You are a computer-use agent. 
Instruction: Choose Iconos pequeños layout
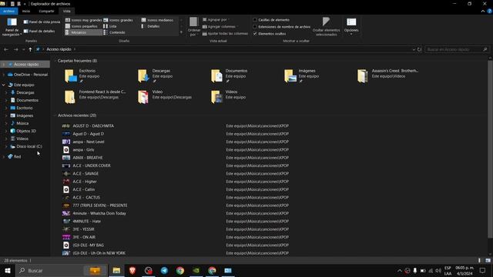click(82, 26)
